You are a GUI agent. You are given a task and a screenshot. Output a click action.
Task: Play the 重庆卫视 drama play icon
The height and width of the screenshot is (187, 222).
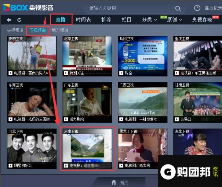click(x=177, y=73)
